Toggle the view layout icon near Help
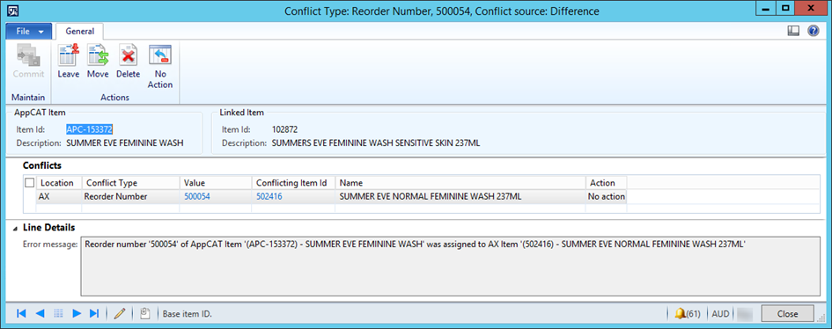Image resolution: width=832 pixels, height=329 pixels. (x=793, y=32)
